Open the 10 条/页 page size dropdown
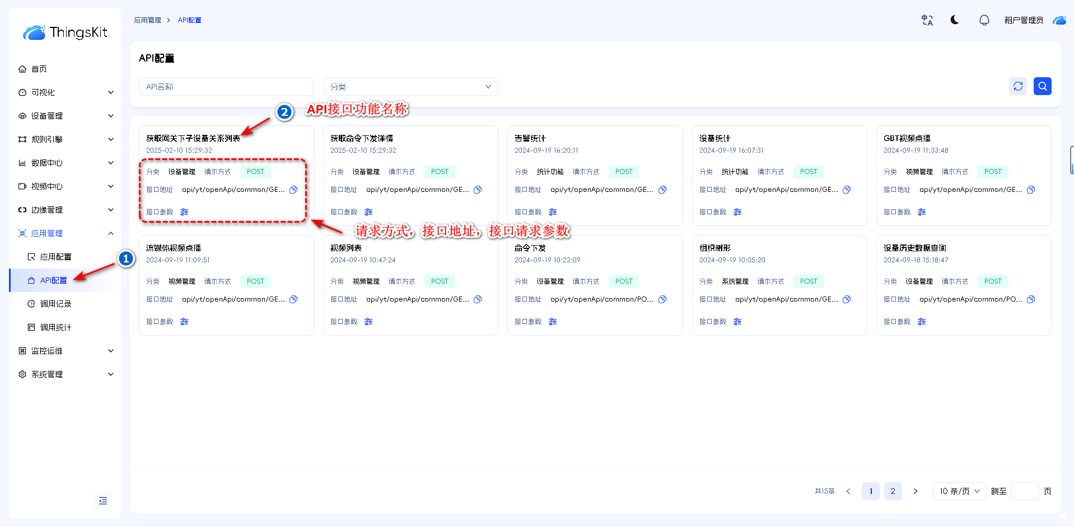The image size is (1074, 527). 959,491
